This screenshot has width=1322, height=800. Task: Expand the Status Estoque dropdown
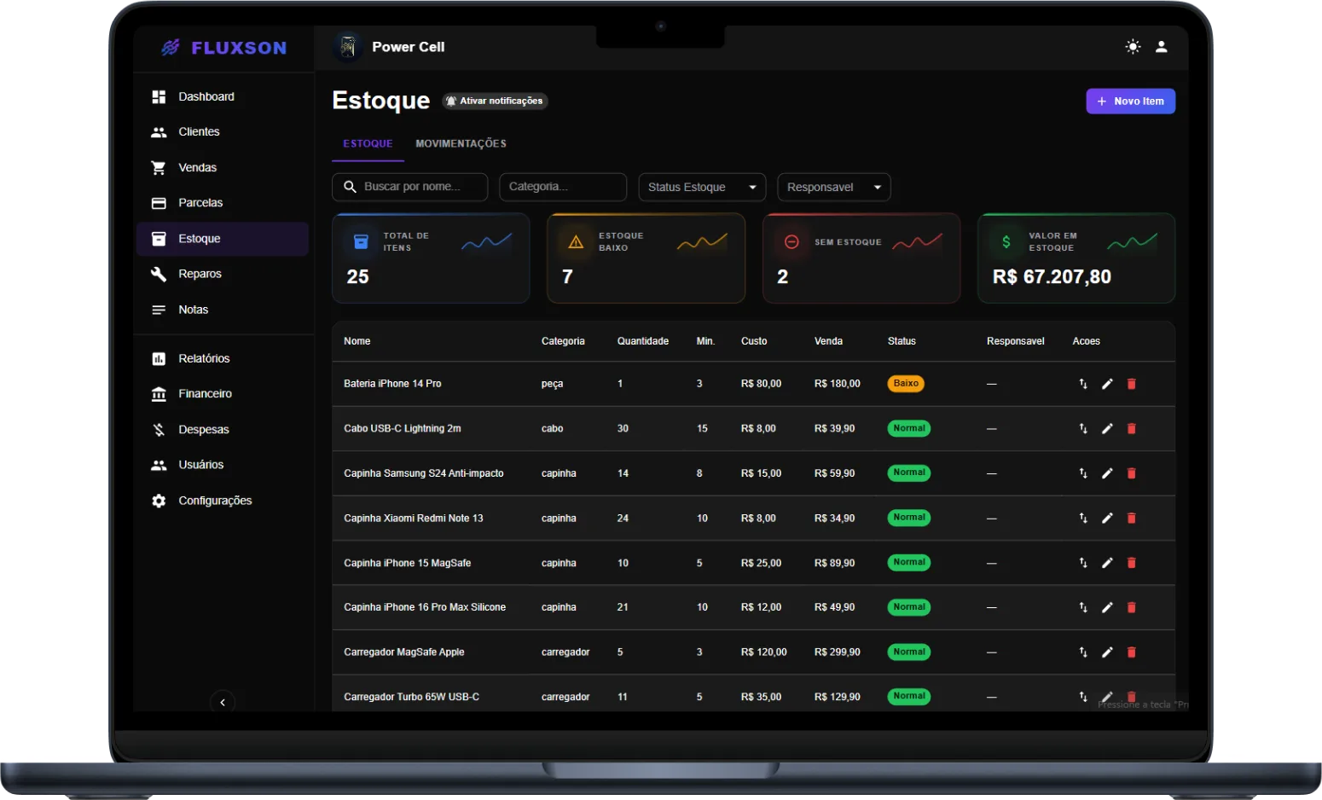pos(702,187)
